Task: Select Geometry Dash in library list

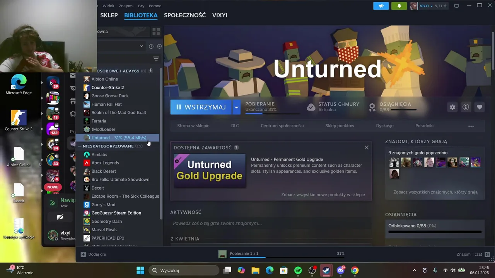Action: click(x=107, y=221)
